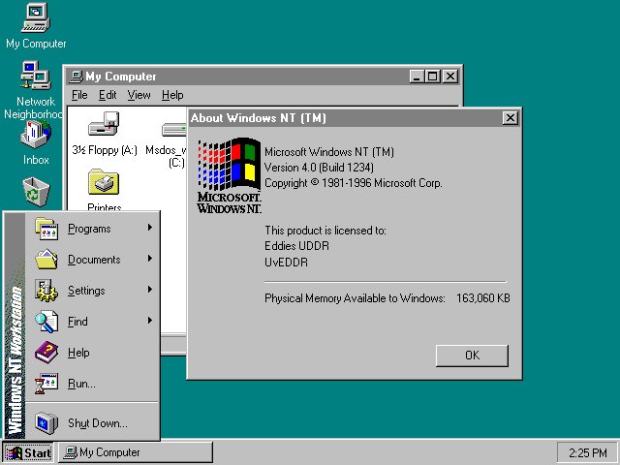
Task: Select Shut Down... in the Start menu
Action: (97, 423)
